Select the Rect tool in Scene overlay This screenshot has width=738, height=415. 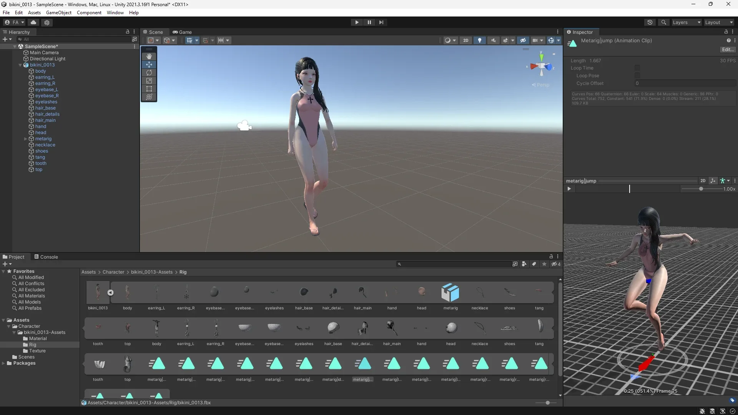click(x=149, y=89)
